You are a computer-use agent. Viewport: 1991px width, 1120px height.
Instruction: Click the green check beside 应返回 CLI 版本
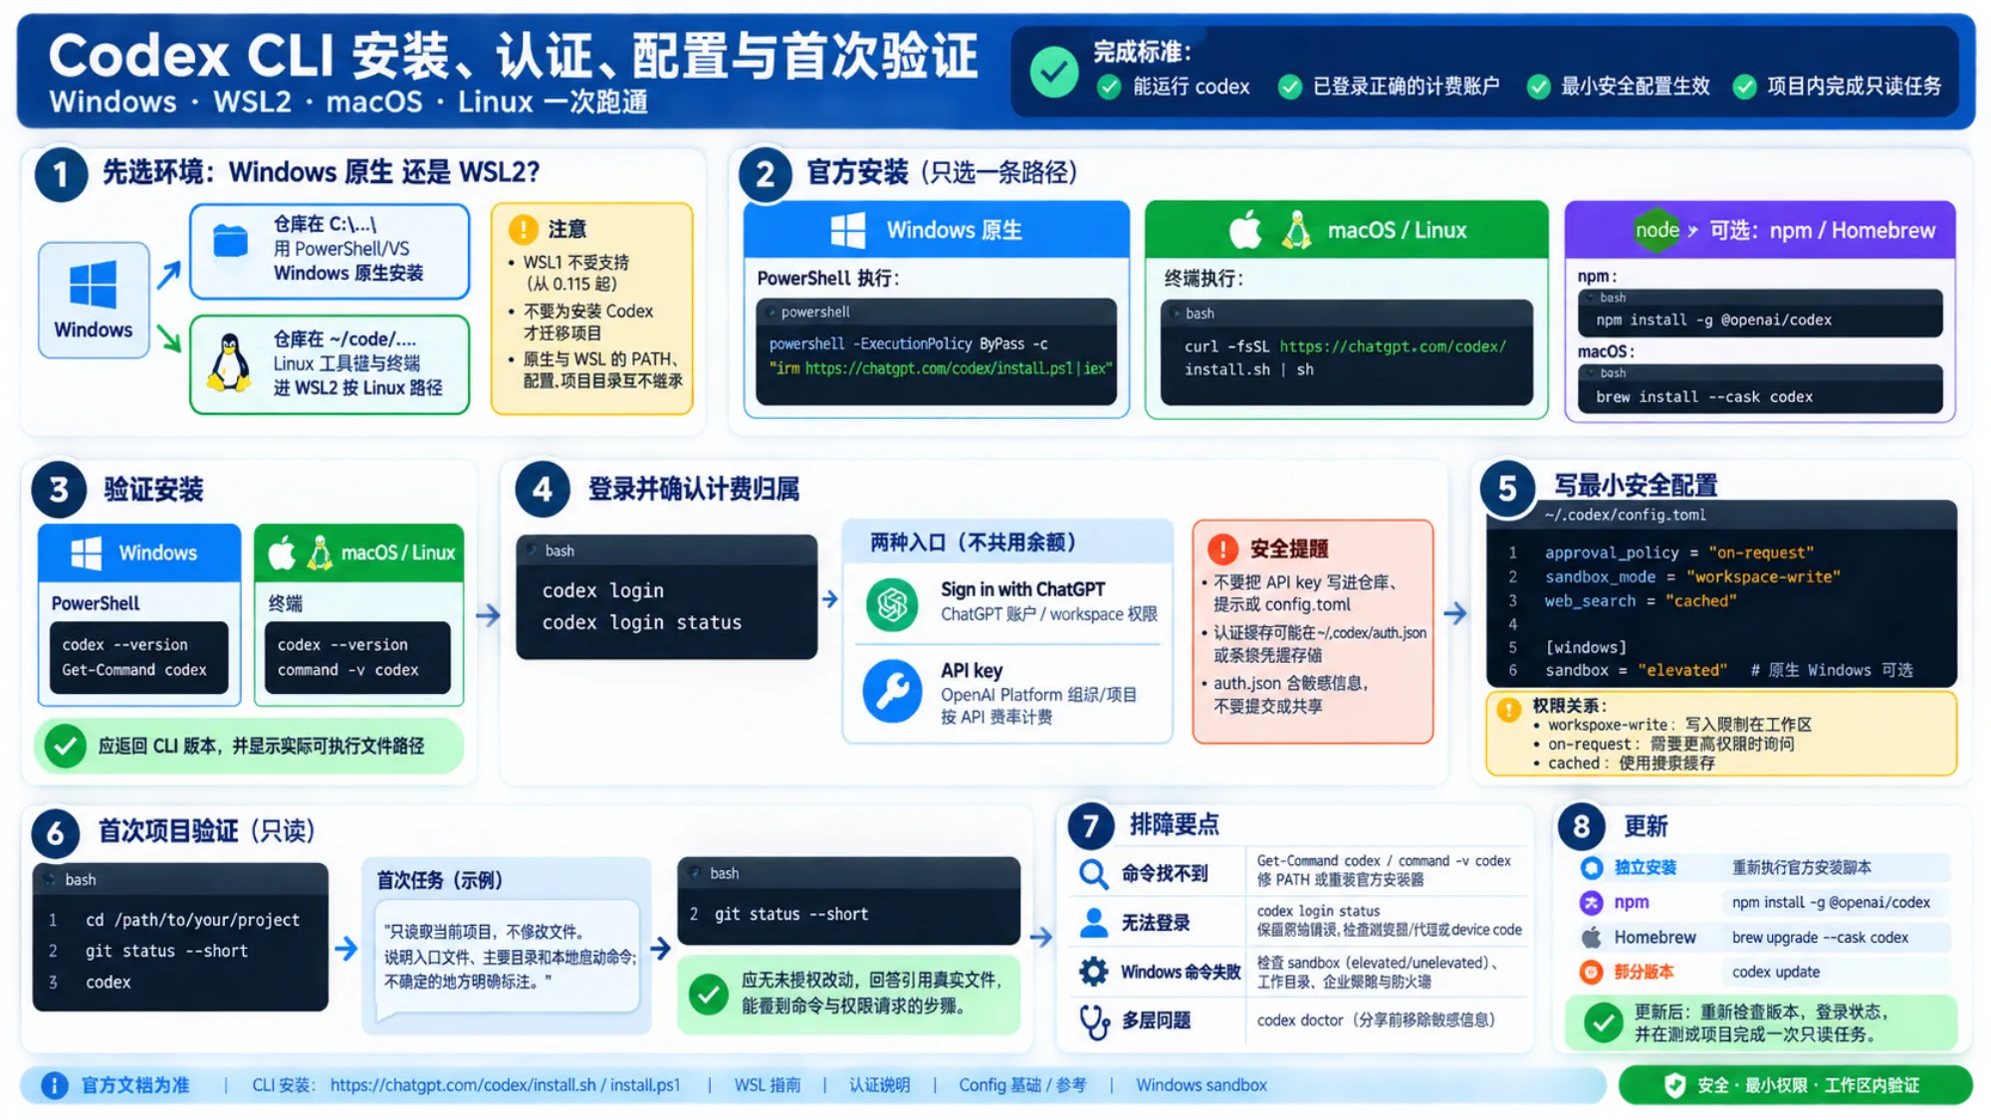click(66, 746)
